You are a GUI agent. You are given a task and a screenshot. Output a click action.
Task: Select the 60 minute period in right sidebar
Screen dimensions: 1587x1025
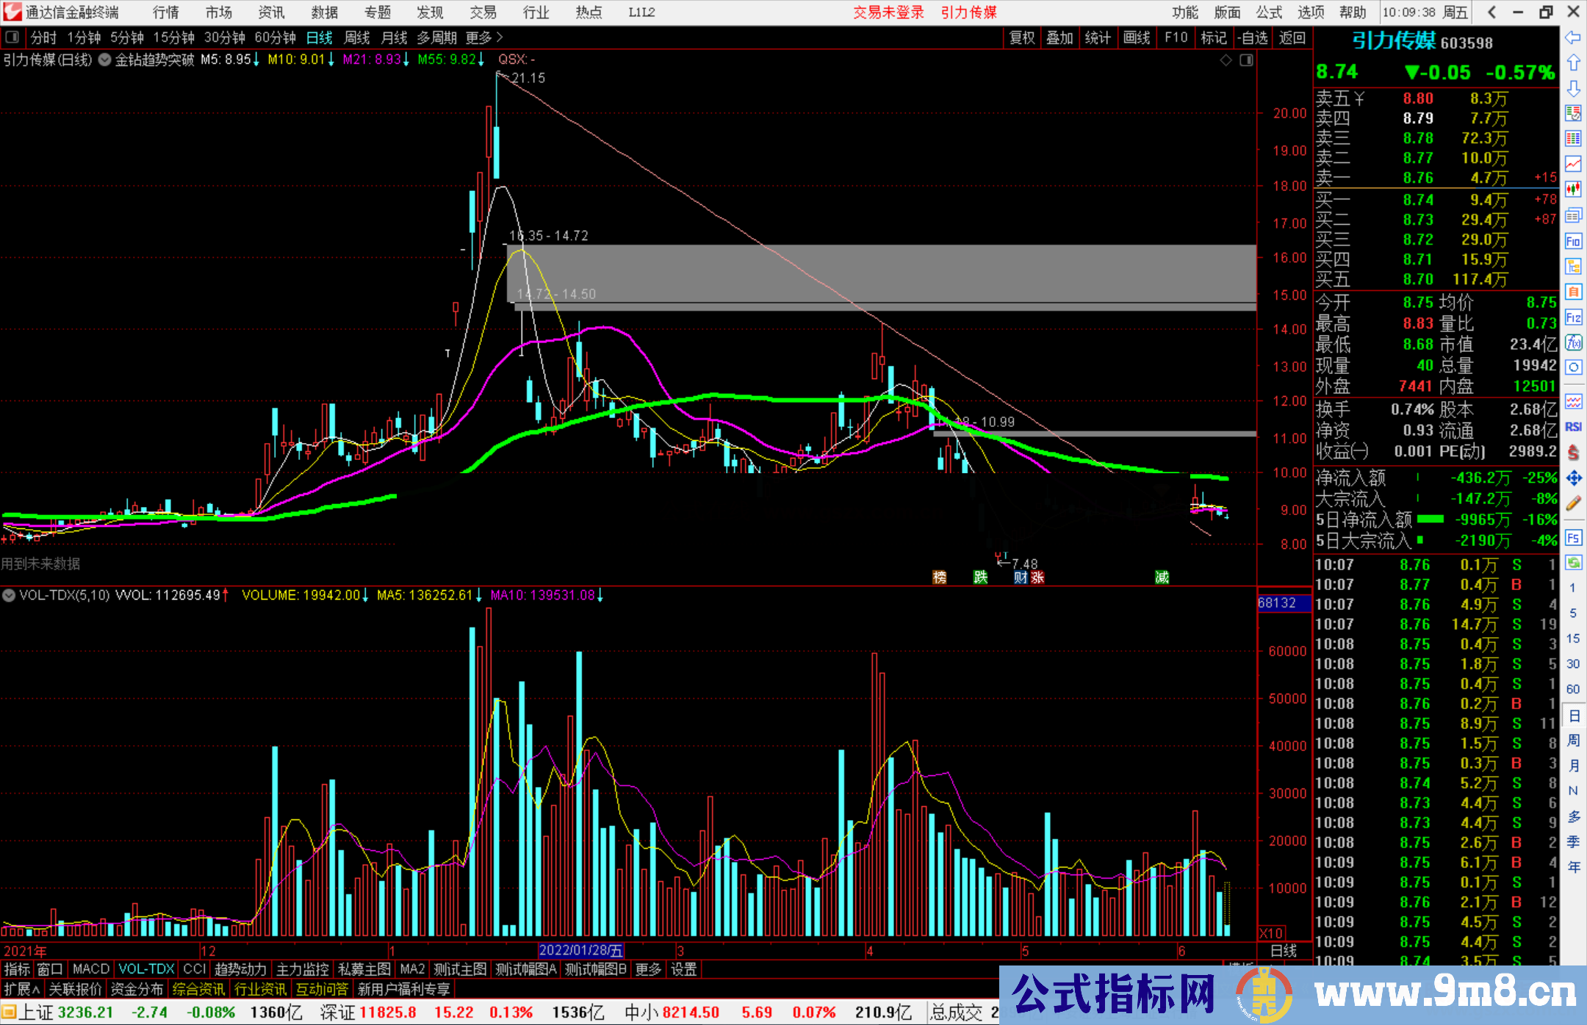click(x=1573, y=689)
